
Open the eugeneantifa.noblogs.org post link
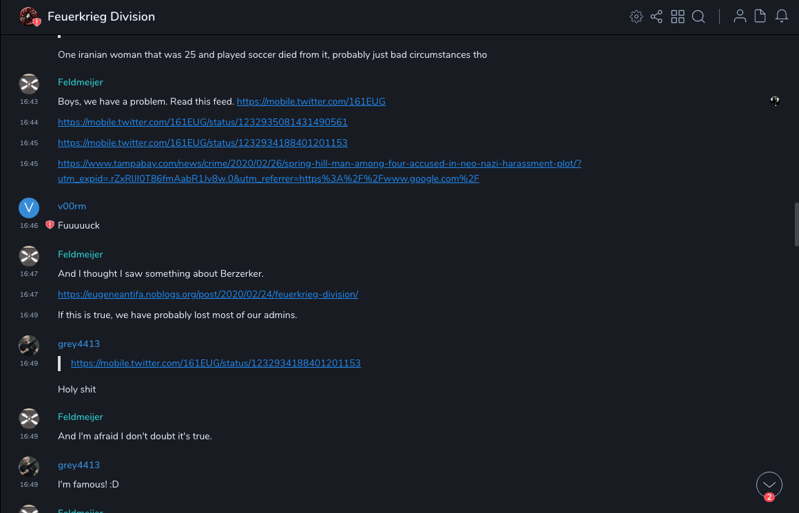pyautogui.click(x=207, y=294)
